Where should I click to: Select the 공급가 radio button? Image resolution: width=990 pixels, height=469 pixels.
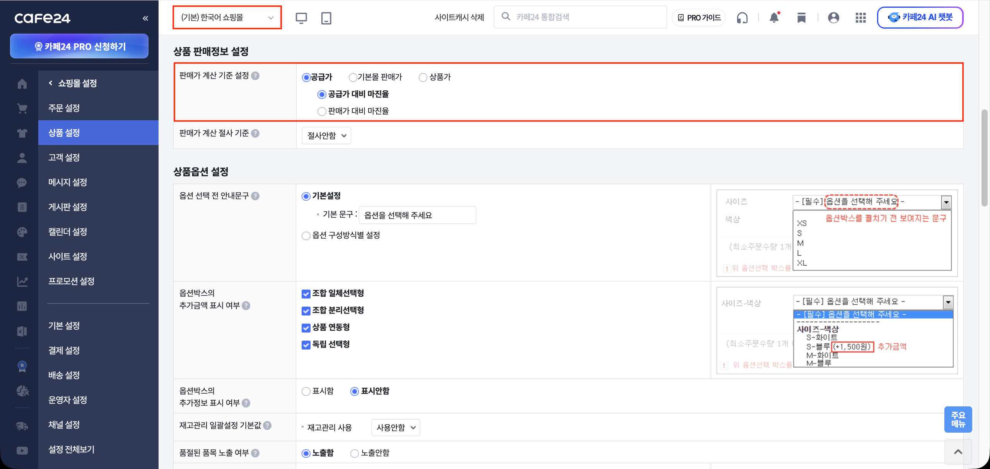tap(306, 77)
